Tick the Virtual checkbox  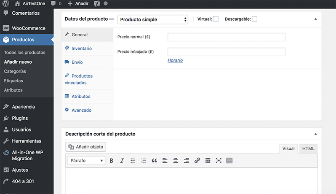point(216,19)
